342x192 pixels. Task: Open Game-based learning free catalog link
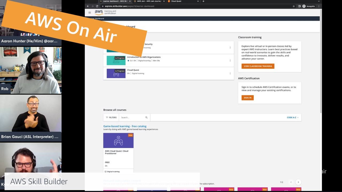pyautogui.click(x=125, y=126)
